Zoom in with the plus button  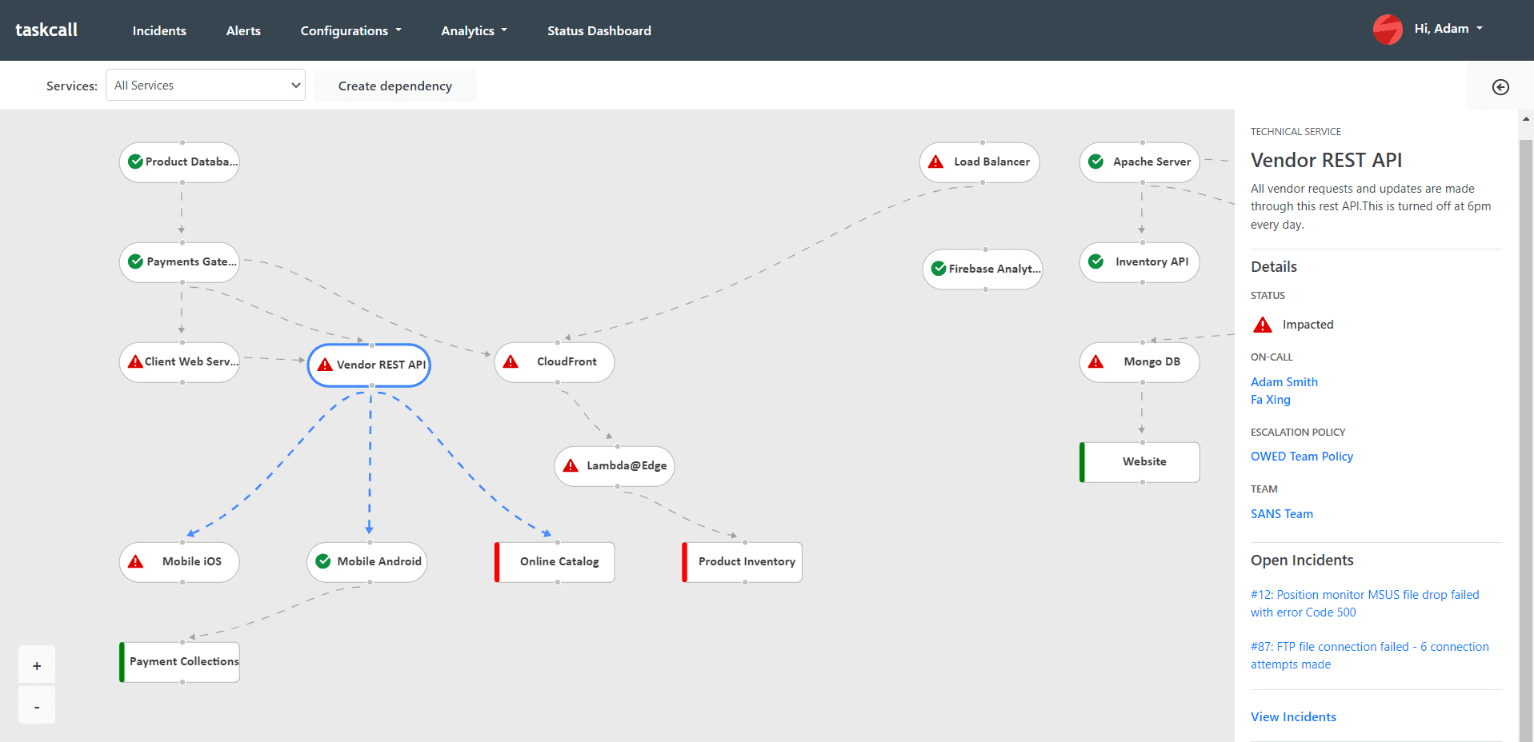(37, 665)
